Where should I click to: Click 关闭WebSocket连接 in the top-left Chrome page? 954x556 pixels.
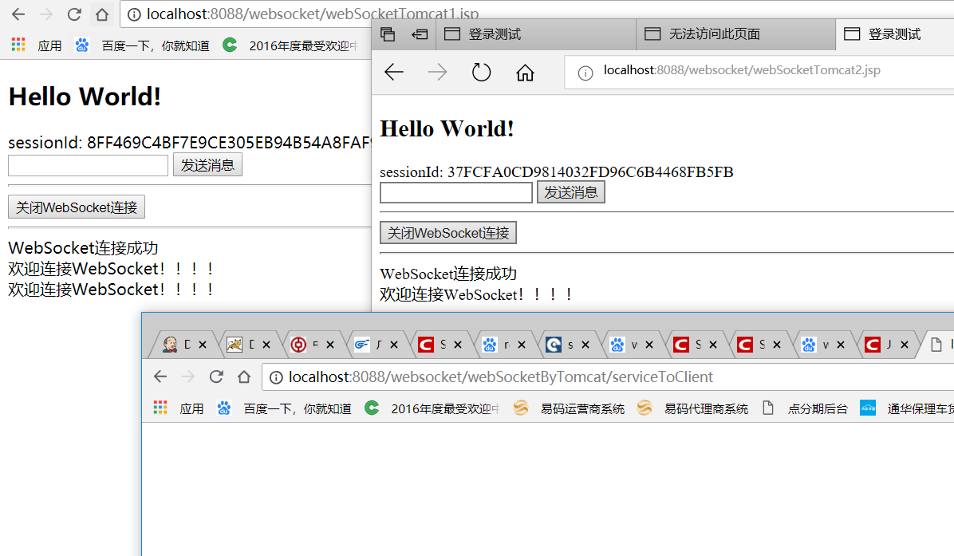pyautogui.click(x=76, y=207)
